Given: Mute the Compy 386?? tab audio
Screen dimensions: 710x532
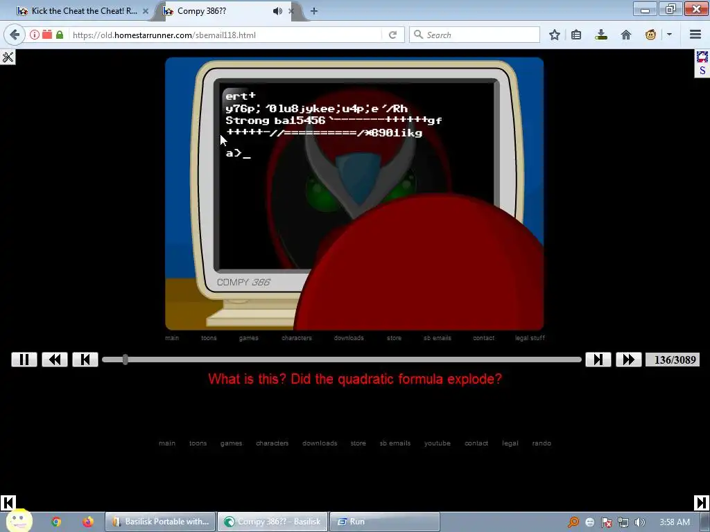Looking at the screenshot, I should [x=277, y=11].
